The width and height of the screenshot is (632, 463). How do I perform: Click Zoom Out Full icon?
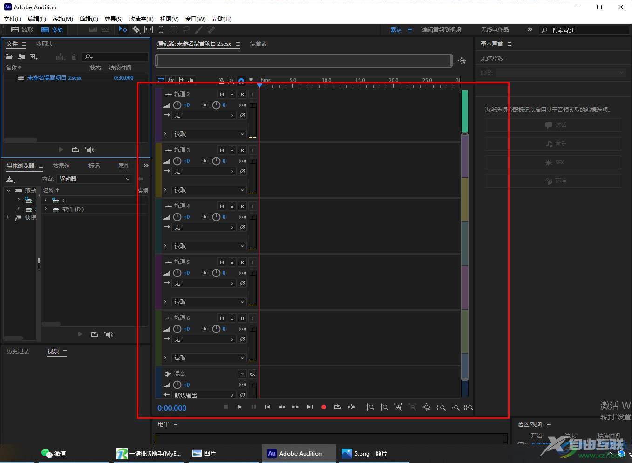[x=426, y=408]
